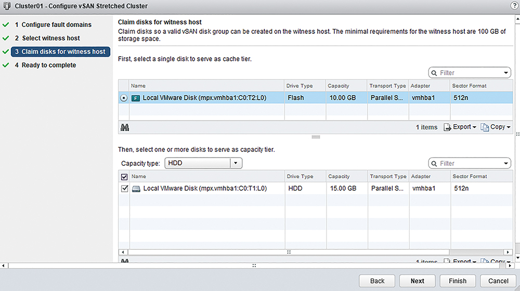
Task: Click the Local VMware Disk (mpx.vmhba1:C0:T2:L0) name
Action: coord(204,98)
